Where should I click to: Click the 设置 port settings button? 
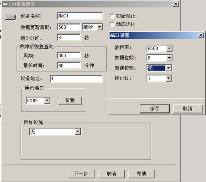[x=70, y=100]
